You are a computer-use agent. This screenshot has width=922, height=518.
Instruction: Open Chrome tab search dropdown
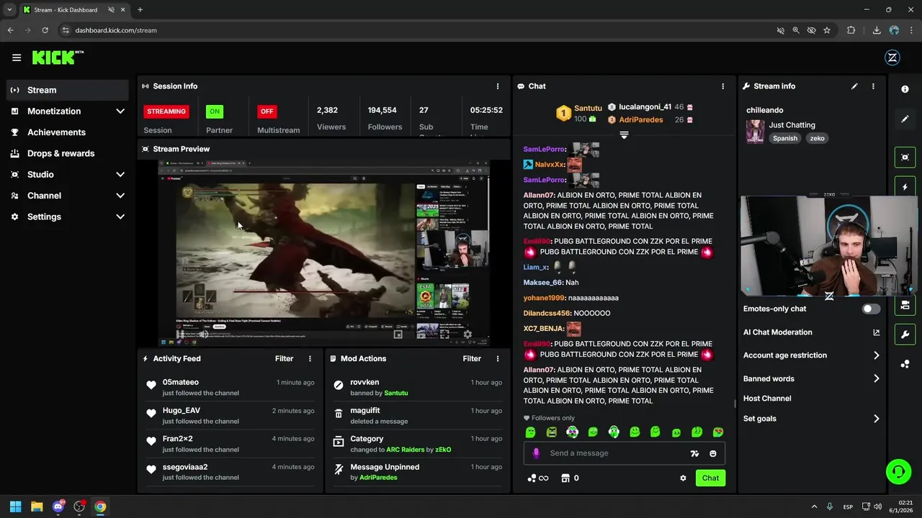(9, 10)
